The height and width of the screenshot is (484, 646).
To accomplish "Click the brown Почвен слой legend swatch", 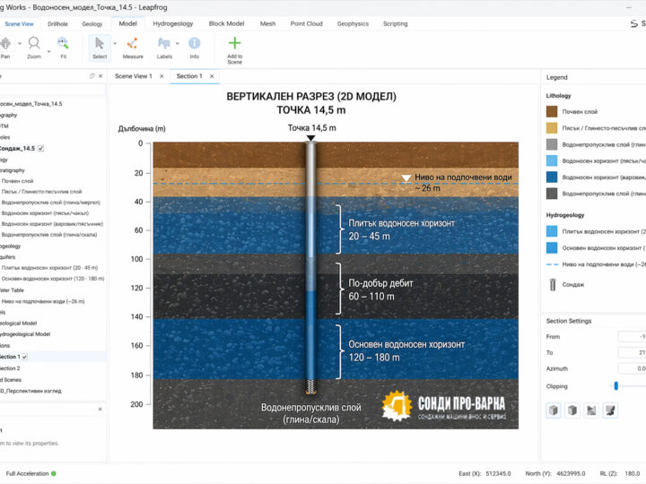I will tap(552, 111).
